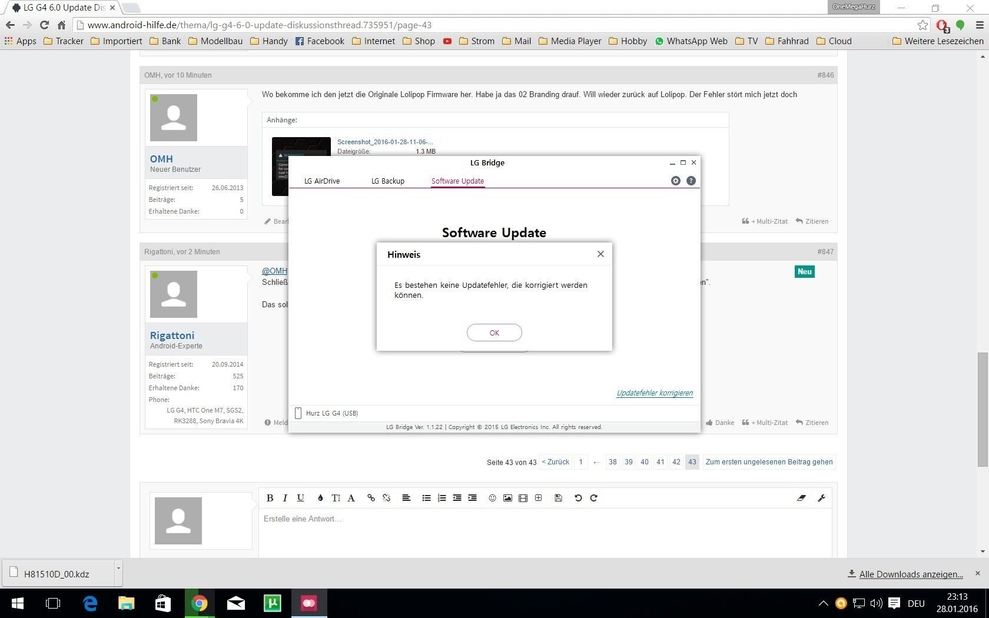
Task: Insert ordered numbered list
Action: [x=442, y=498]
